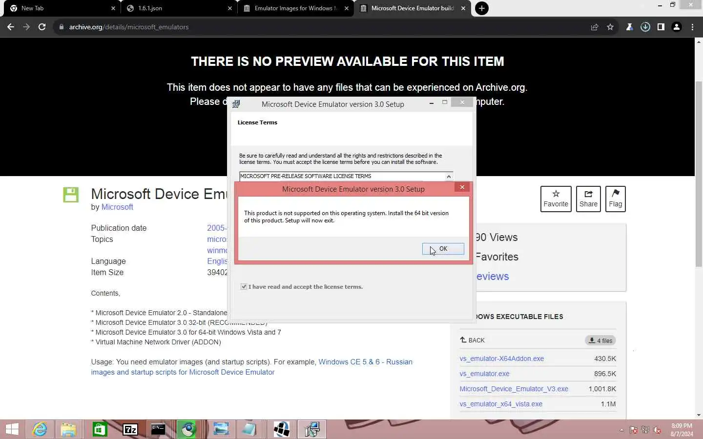Click the Favorite button
The height and width of the screenshot is (439, 703).
coord(556,199)
